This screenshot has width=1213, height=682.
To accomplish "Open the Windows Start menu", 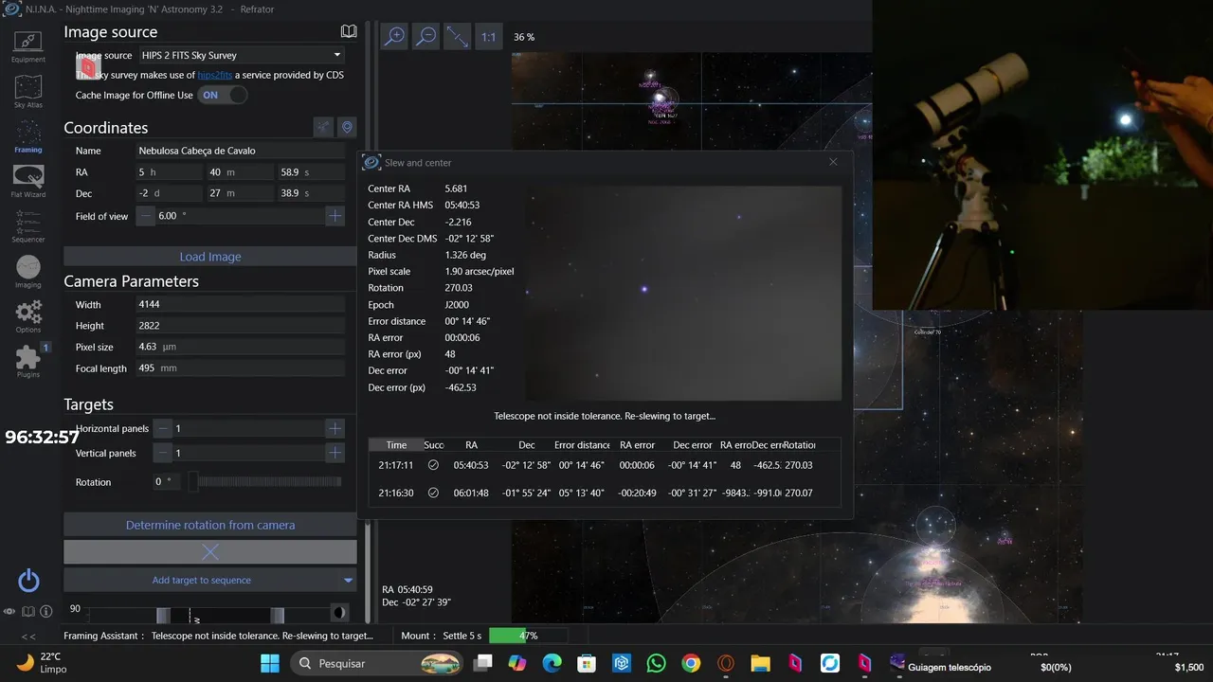I will pos(270,664).
